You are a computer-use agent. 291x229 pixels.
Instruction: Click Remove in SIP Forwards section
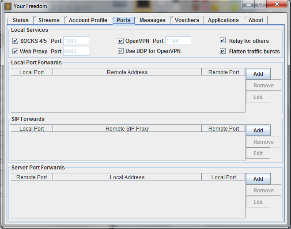[264, 142]
